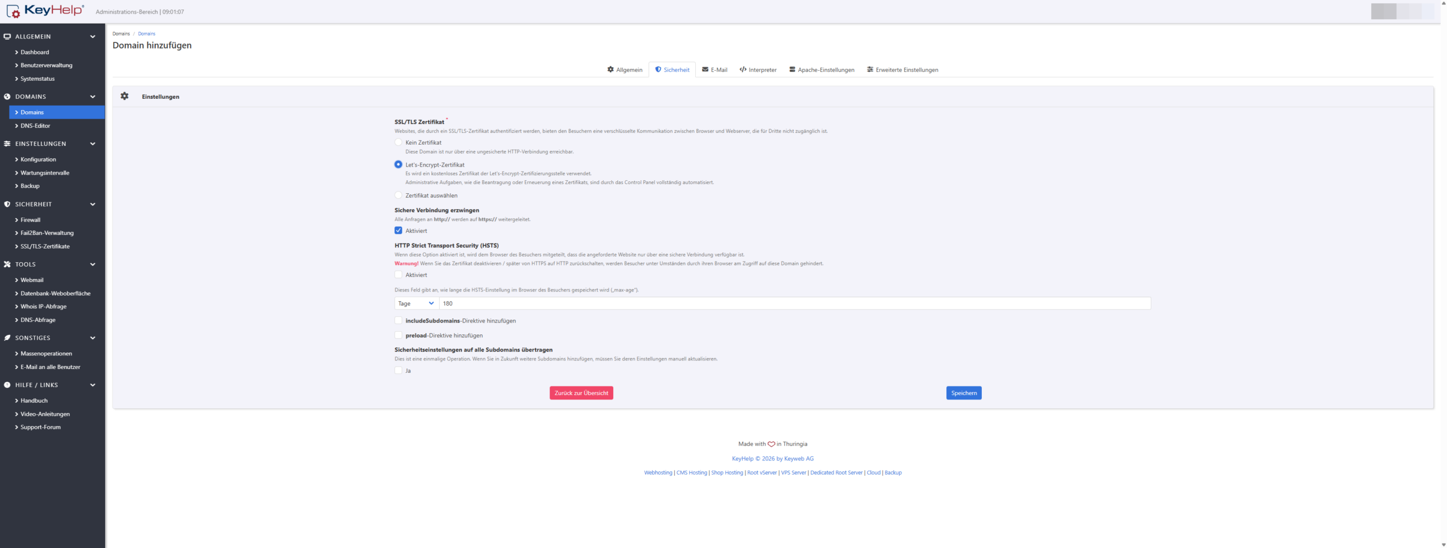The width and height of the screenshot is (1447, 548).
Task: Select the Kein Zertifikat radio option
Action: [398, 142]
